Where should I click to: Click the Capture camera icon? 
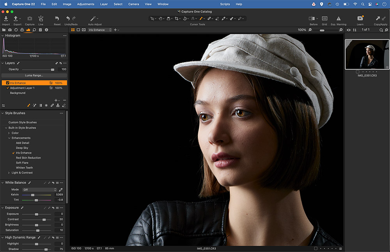click(30, 19)
